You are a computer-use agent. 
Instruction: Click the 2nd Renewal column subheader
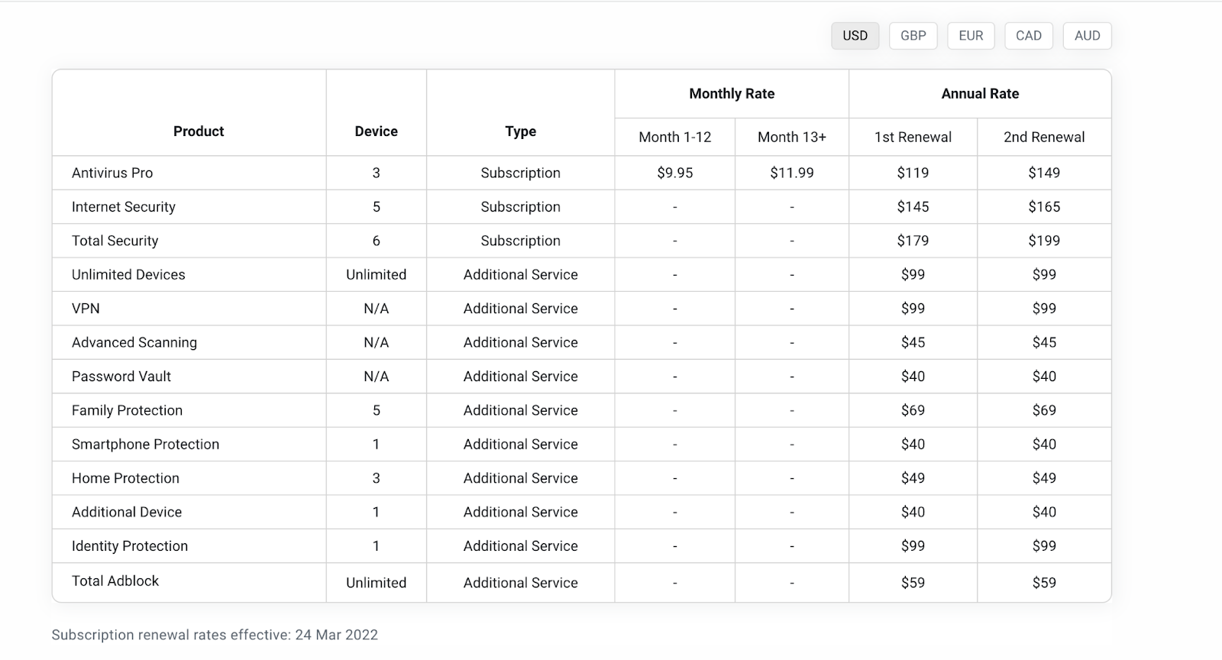1043,137
